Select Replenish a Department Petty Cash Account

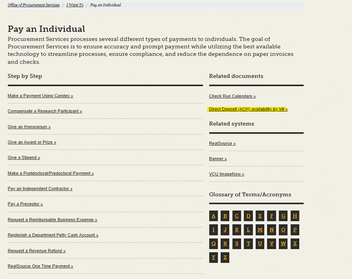coord(53,235)
